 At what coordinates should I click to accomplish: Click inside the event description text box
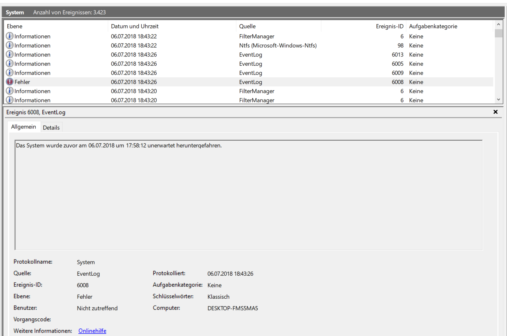pyautogui.click(x=249, y=195)
